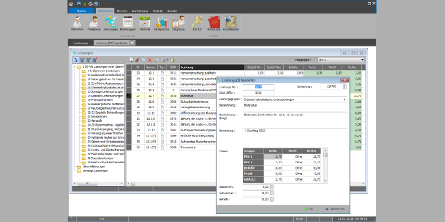Open the Preisgruppe dropdown showing PKV 1
The height and width of the screenshot is (222, 445).
click(341, 60)
